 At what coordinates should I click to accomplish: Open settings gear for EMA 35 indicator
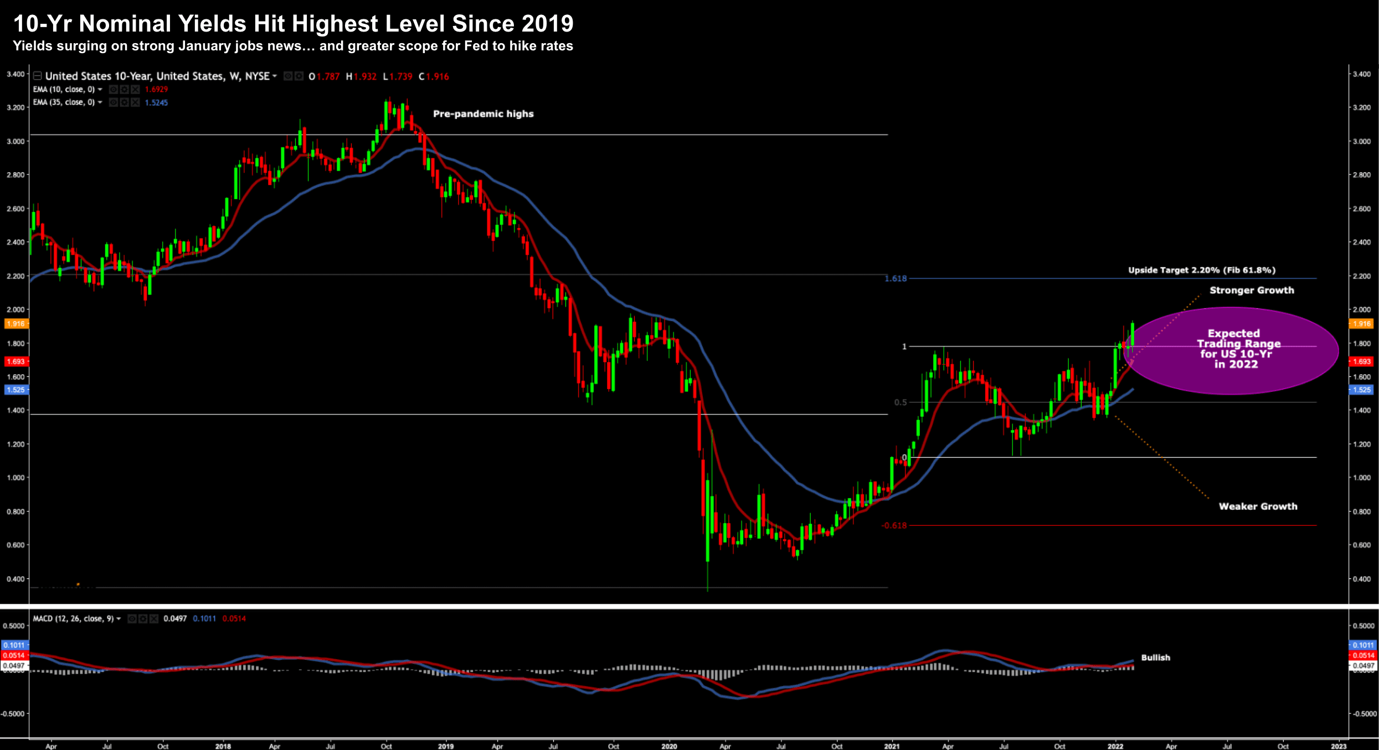pos(124,102)
